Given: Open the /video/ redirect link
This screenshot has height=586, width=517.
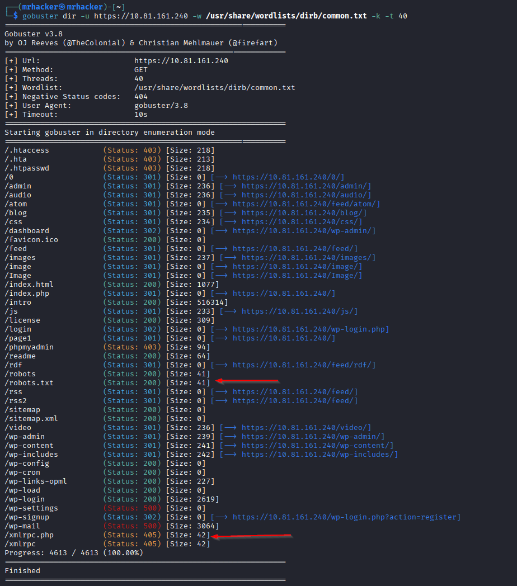Looking at the screenshot, I should [306, 428].
